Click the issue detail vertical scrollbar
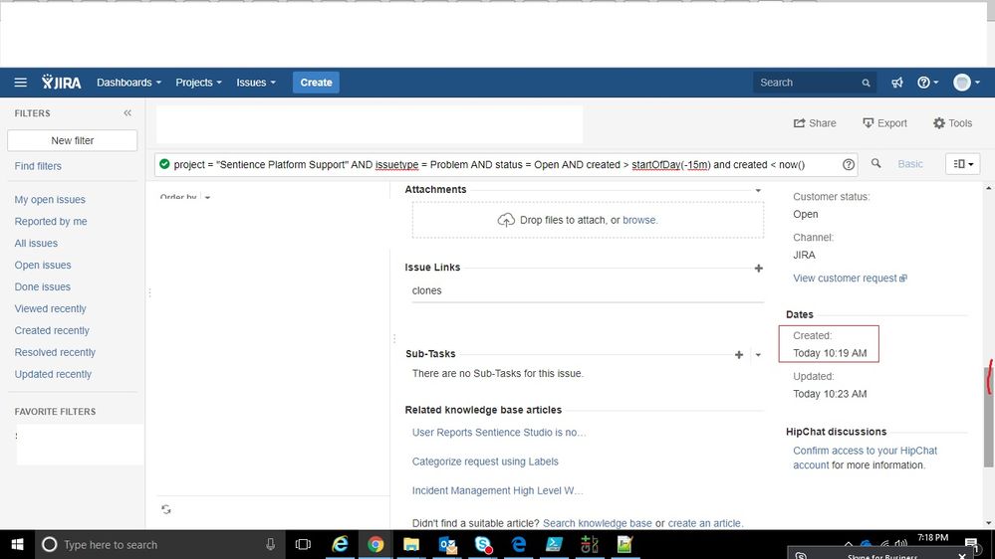The width and height of the screenshot is (995, 559). point(988,415)
